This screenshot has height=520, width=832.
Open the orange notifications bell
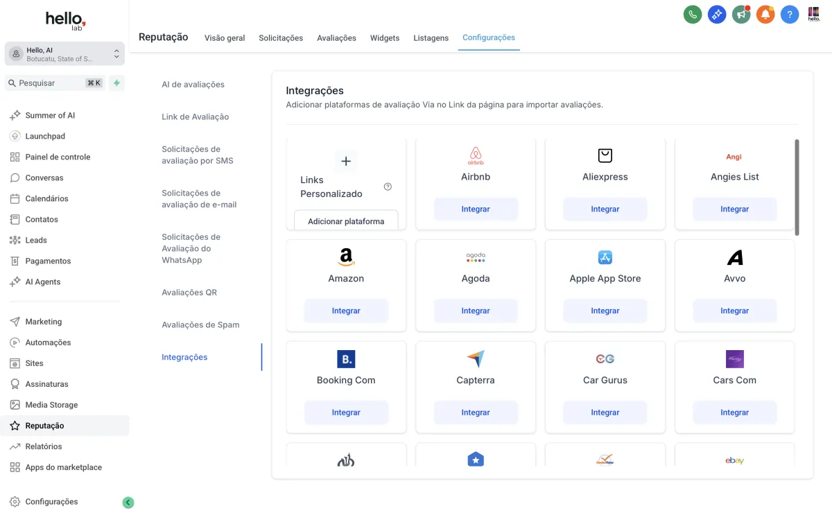[765, 15]
